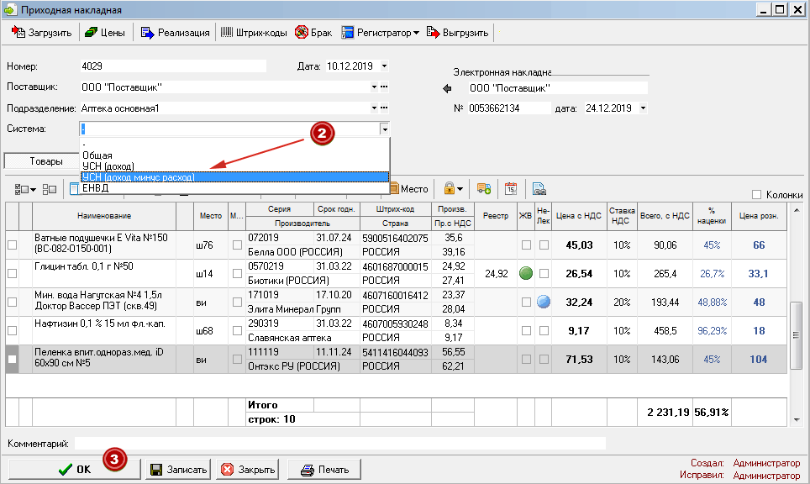
Task: Click the Место box icon
Action: point(394,189)
